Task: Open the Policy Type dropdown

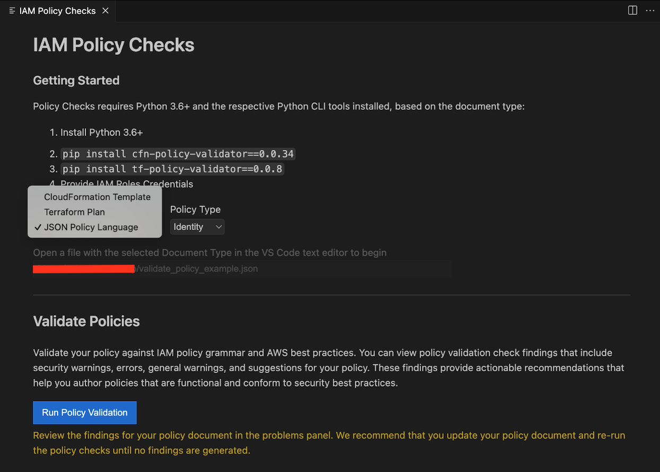Action: 197,227
